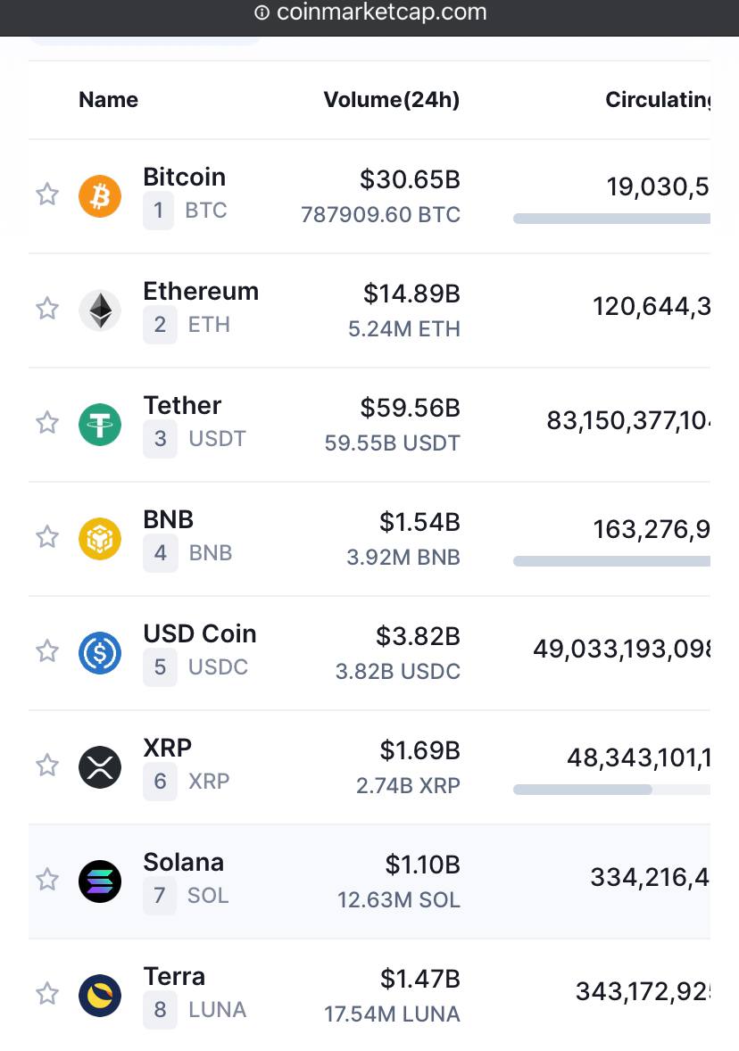This screenshot has height=1051, width=739.
Task: Add XRP to watchlist via star
Action: point(47,765)
